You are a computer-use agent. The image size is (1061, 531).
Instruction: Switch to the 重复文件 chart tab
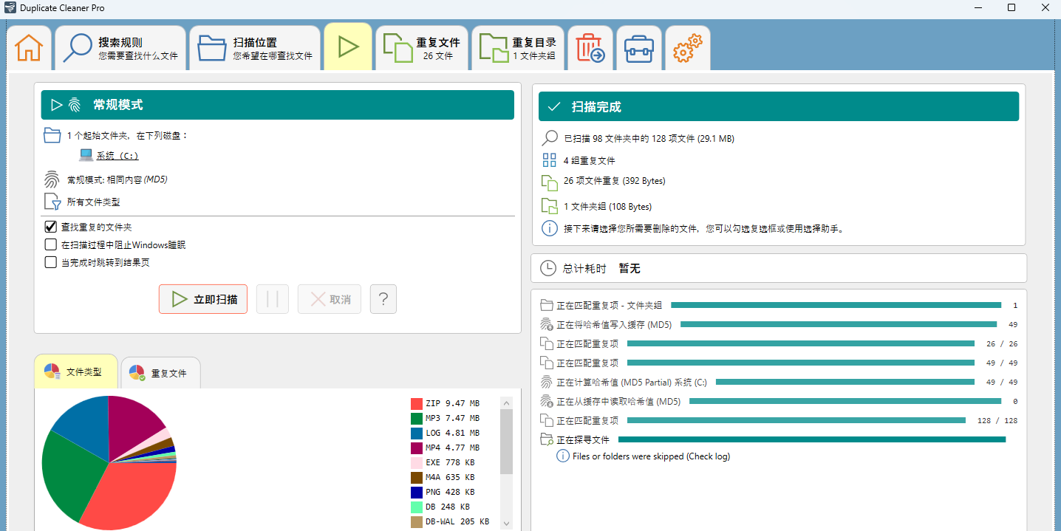160,372
